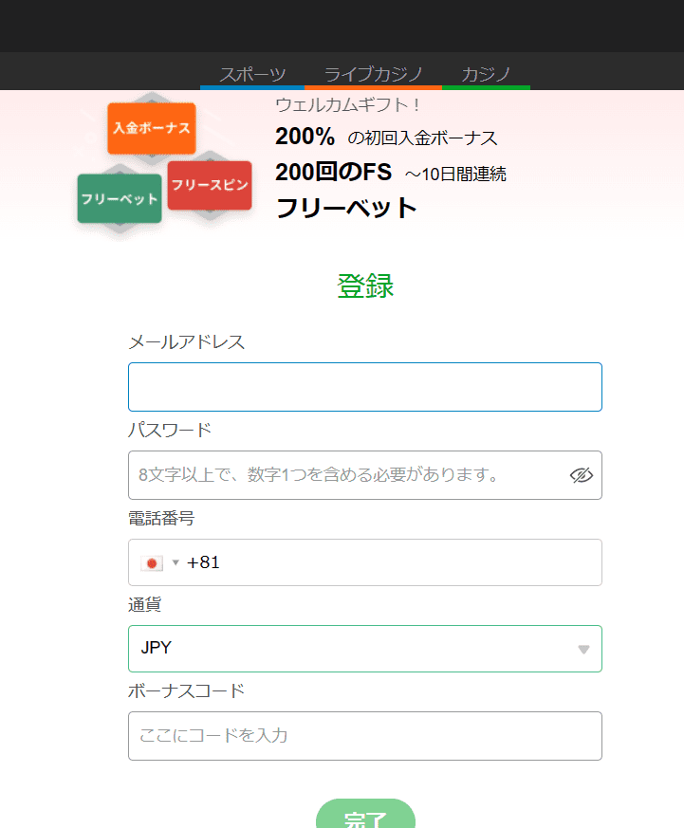This screenshot has width=684, height=828.
Task: Expand the JPY currency dropdown
Action: (365, 649)
